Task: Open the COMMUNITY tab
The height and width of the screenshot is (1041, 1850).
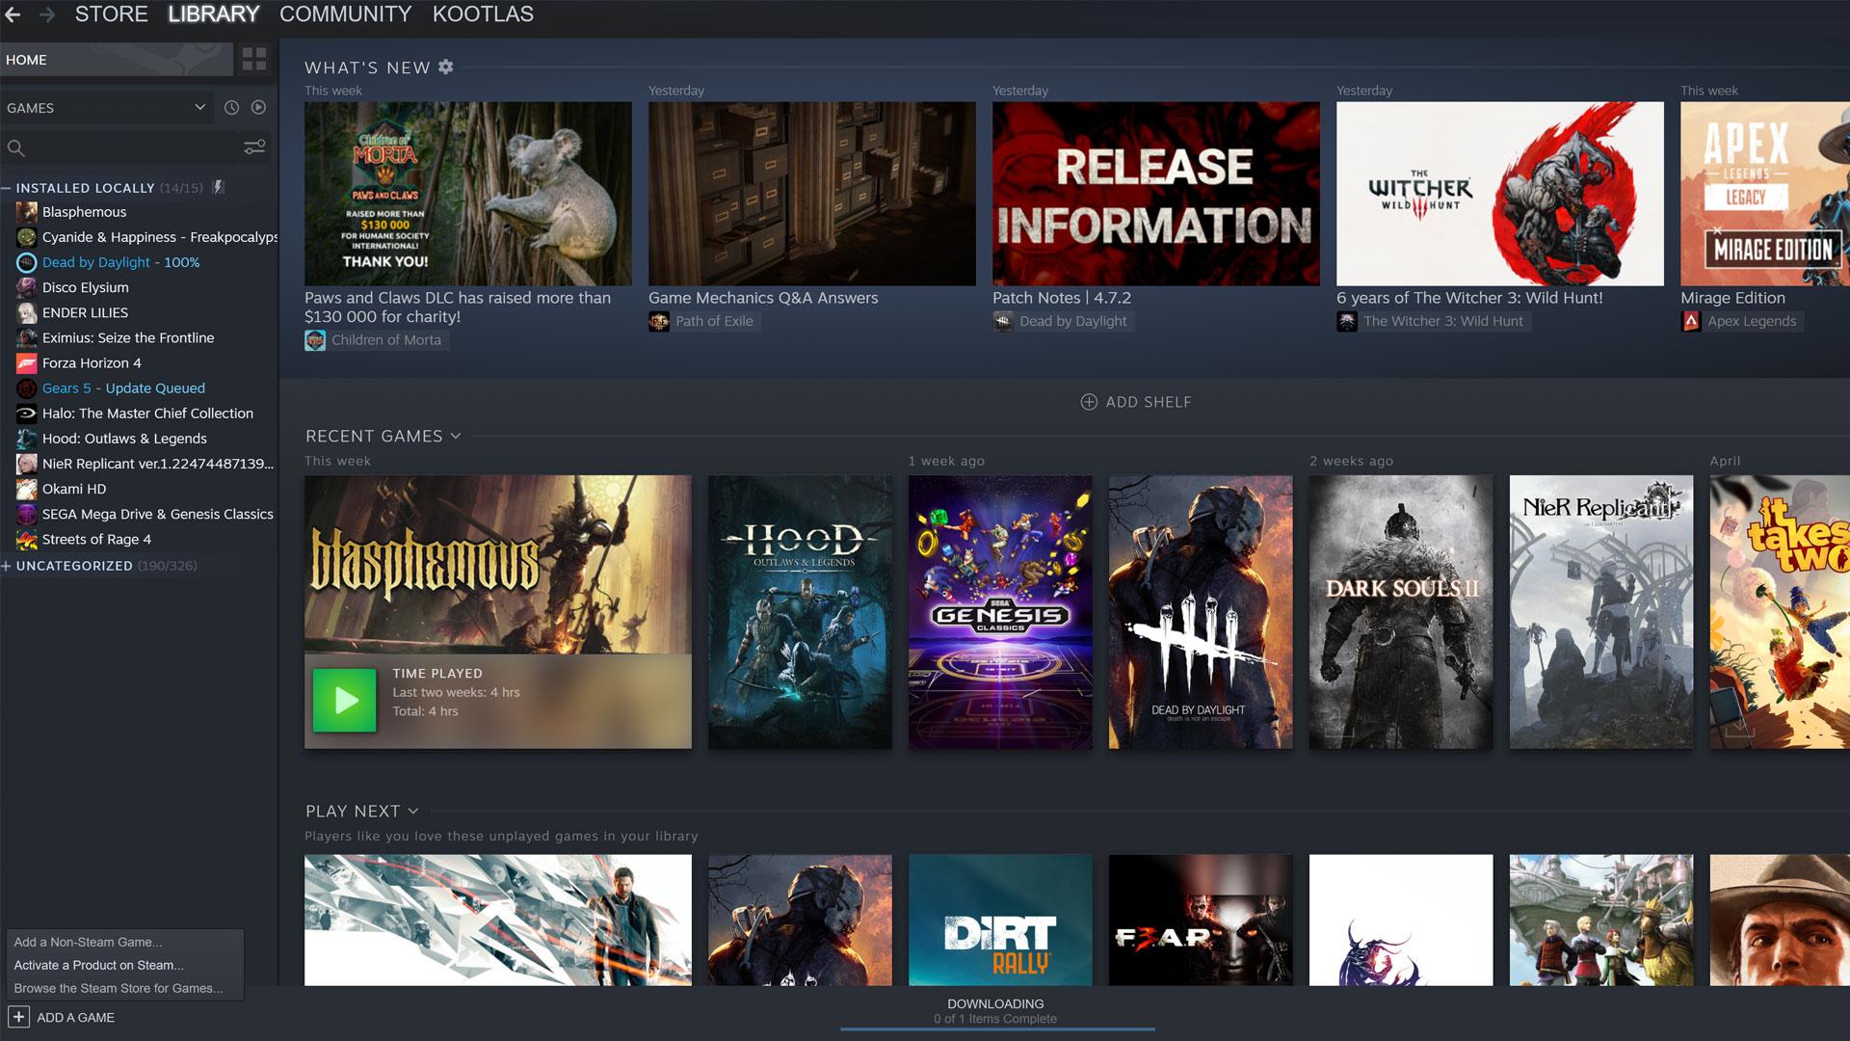Action: 346,14
